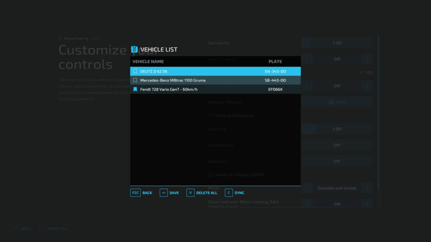This screenshot has width=431, height=242.
Task: Click the icon inside the Open button
Action: point(330,102)
